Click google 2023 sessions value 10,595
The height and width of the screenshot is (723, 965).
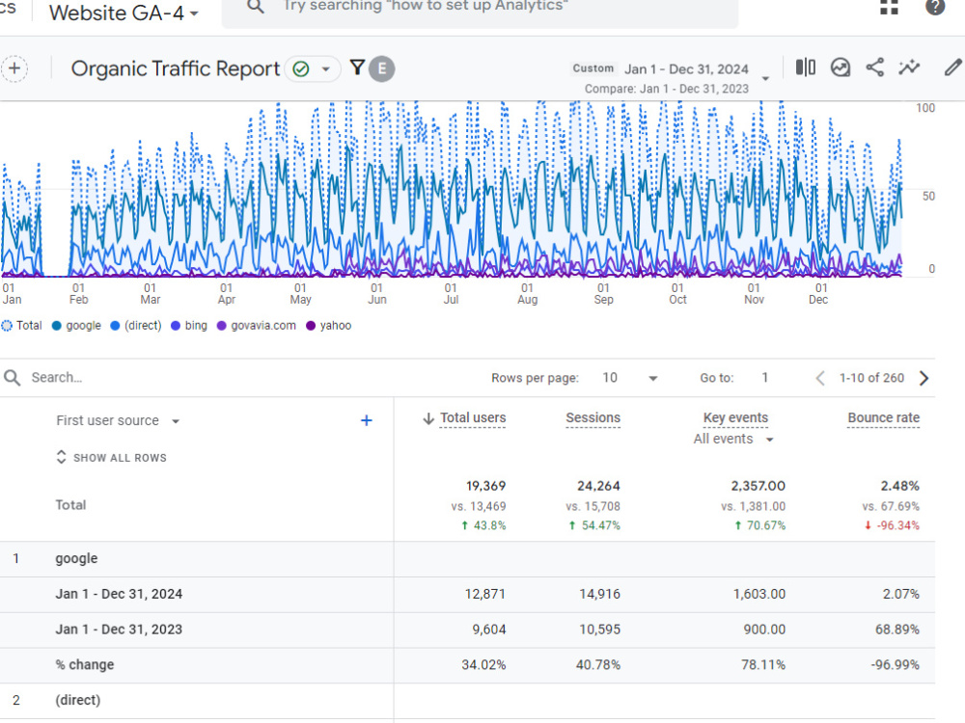click(x=600, y=629)
